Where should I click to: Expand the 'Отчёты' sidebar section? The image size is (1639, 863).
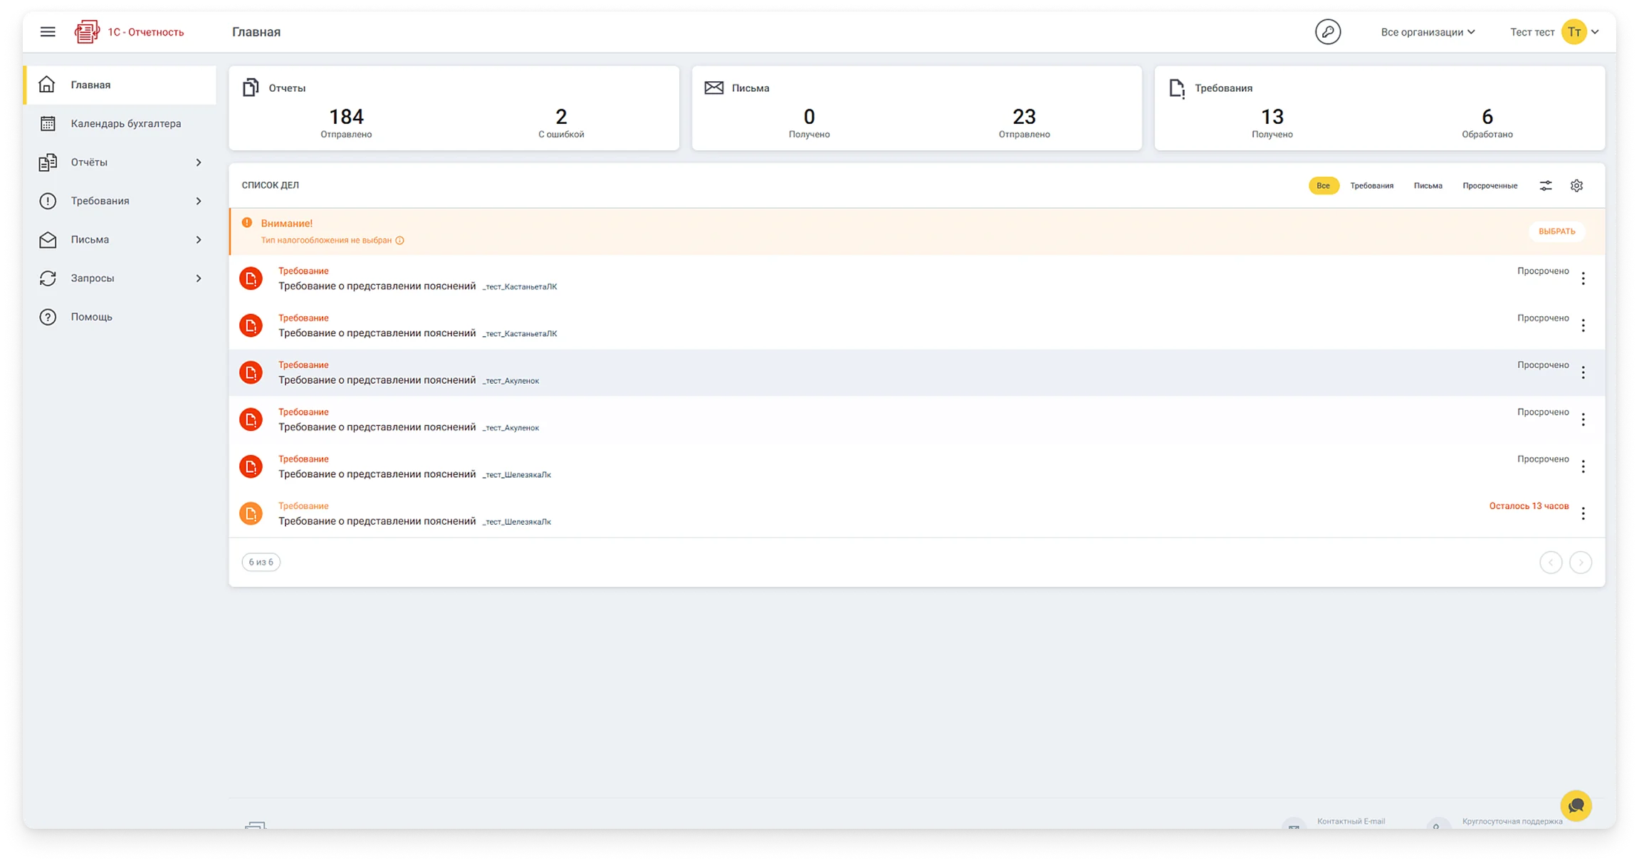click(x=120, y=162)
